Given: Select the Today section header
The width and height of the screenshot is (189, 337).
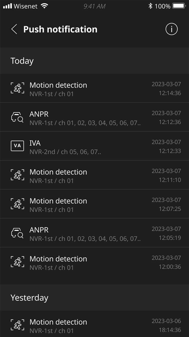Looking at the screenshot, I should tap(22, 61).
